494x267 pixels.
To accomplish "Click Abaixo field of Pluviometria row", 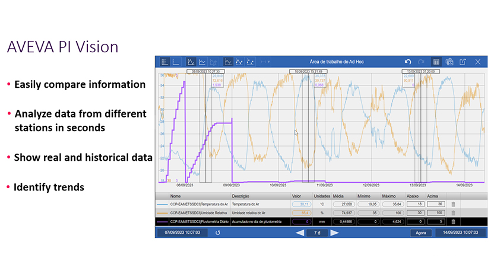I will (x=416, y=222).
